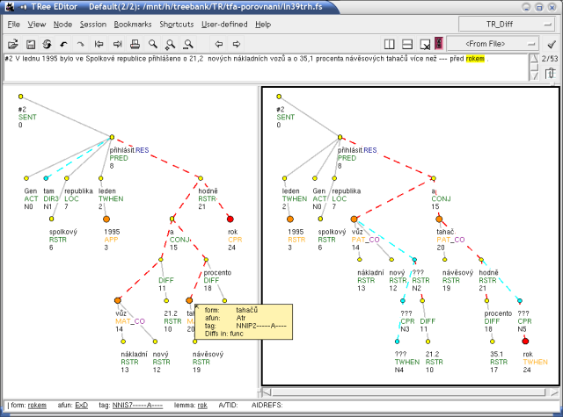This screenshot has height=417, width=563.
Task: Open a file with the folder icon
Action: (x=13, y=44)
